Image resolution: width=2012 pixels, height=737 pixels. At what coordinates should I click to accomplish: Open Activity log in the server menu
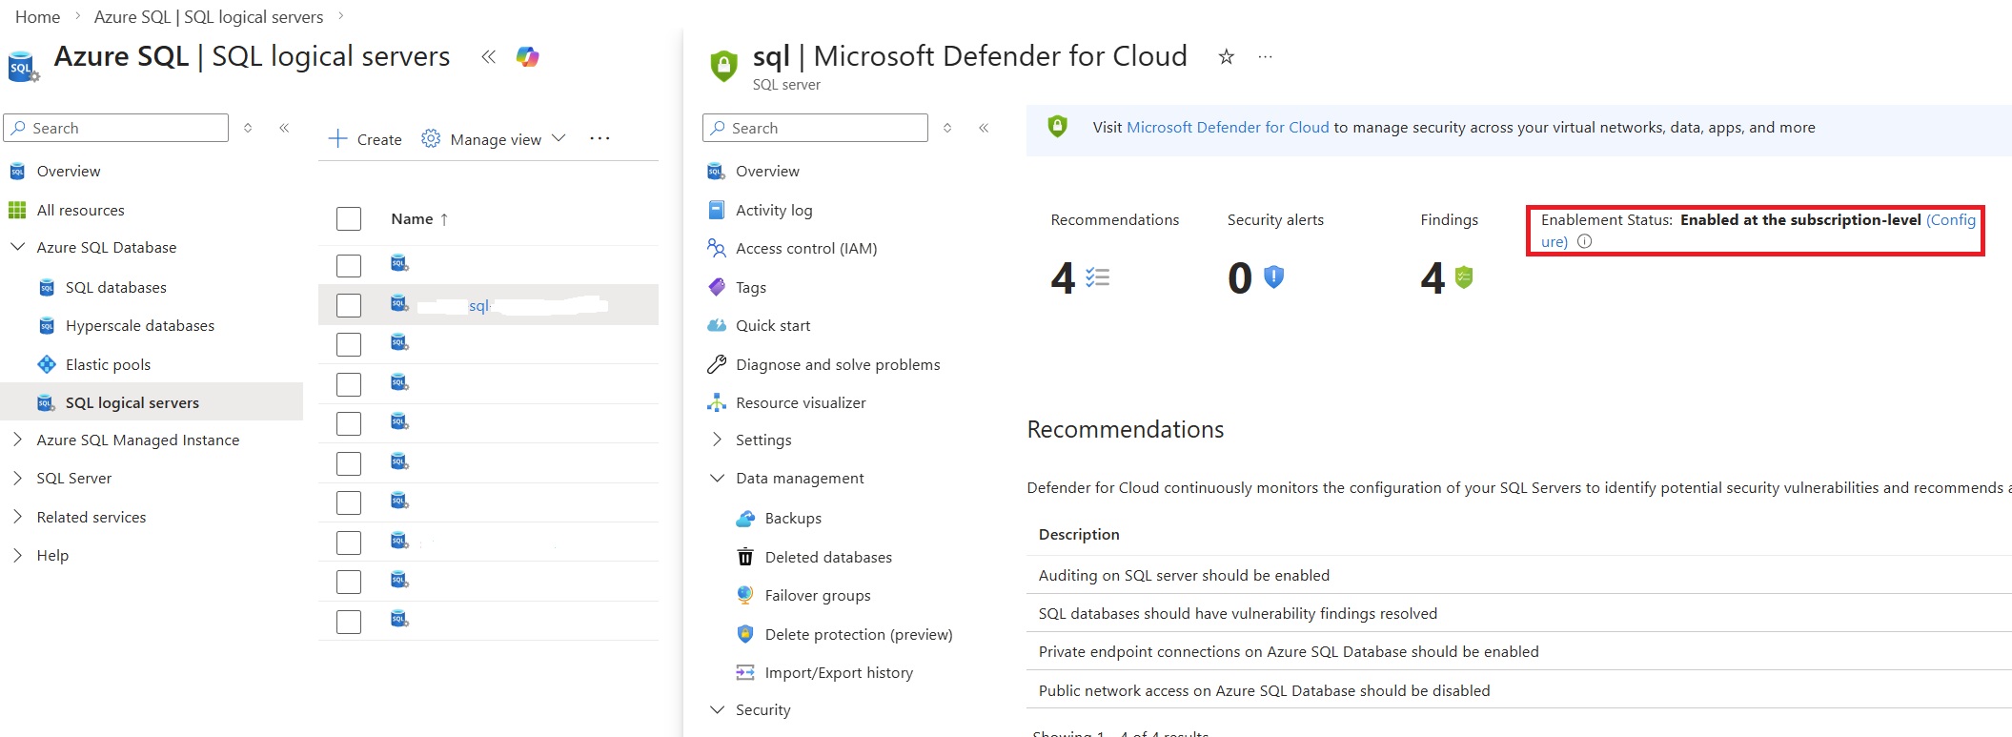point(774,210)
